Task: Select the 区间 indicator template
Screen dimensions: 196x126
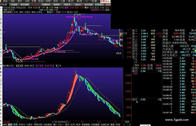Action: [x=73, y=124]
